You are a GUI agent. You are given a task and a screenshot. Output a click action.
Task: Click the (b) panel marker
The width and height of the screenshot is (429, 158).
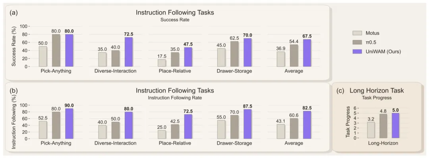pos(14,90)
